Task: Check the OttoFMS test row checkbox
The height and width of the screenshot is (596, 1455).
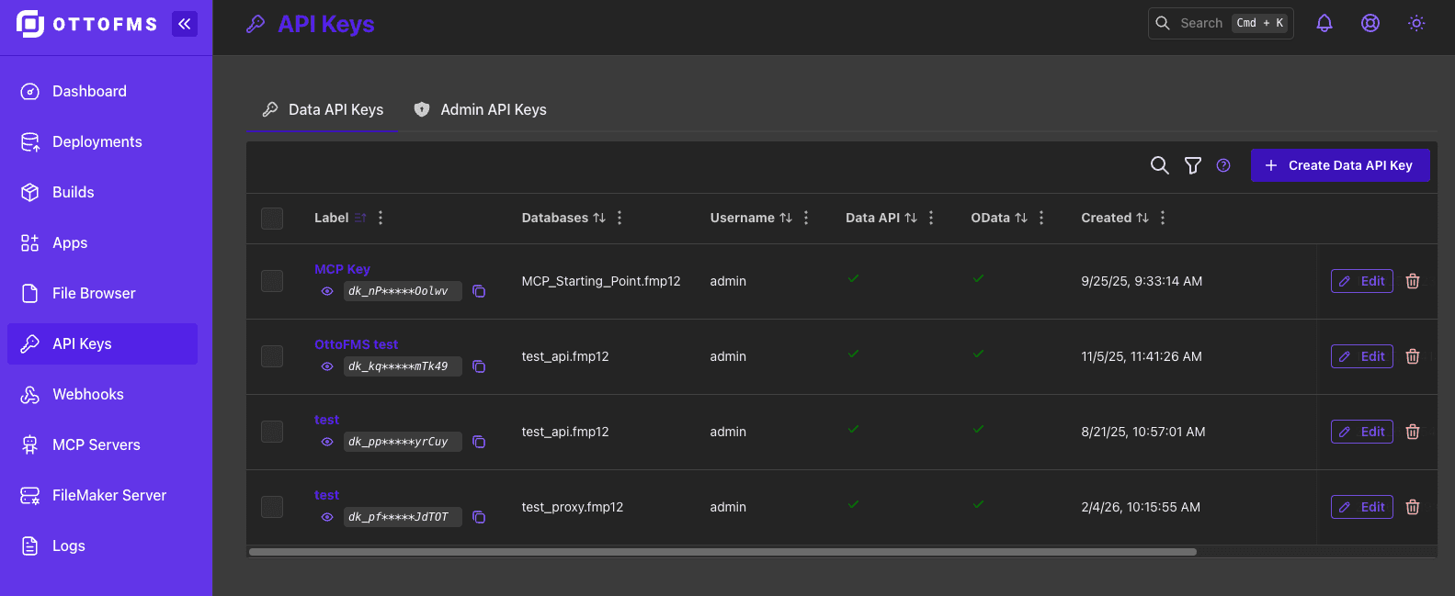Action: coord(272,356)
